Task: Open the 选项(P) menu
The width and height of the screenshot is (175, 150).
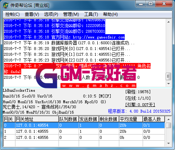Action: coord(51,14)
